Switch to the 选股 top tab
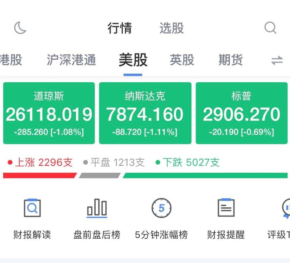This screenshot has height=263, width=290. click(172, 28)
